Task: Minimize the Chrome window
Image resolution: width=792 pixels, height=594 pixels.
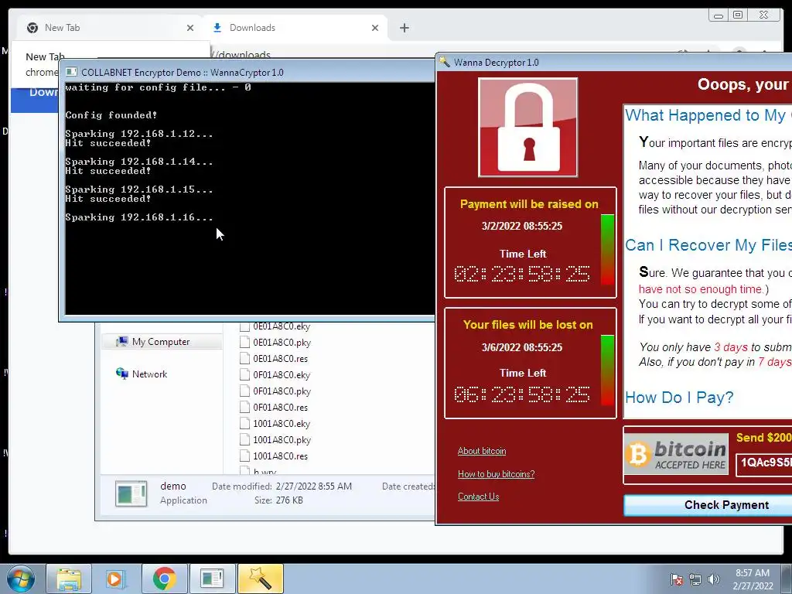Action: pyautogui.click(x=719, y=15)
